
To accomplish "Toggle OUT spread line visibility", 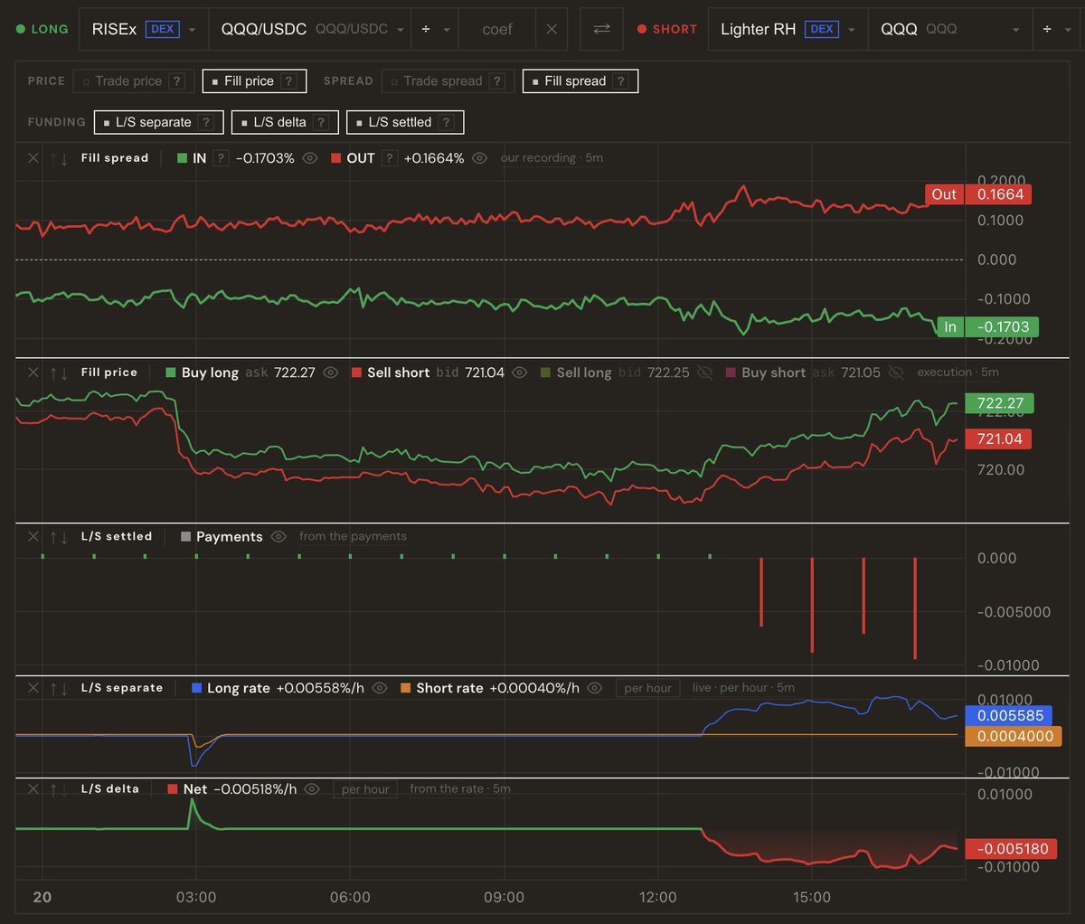I will (x=480, y=158).
